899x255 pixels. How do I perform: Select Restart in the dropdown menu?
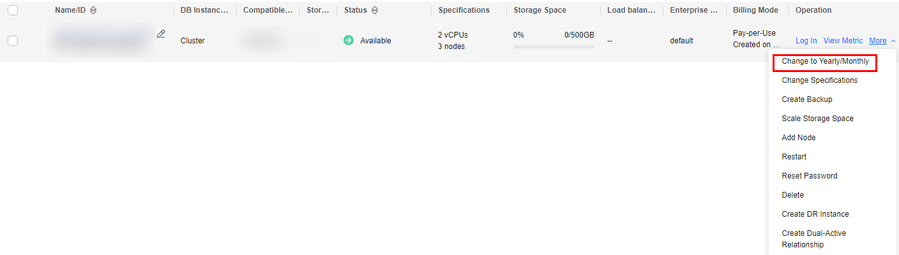click(794, 157)
